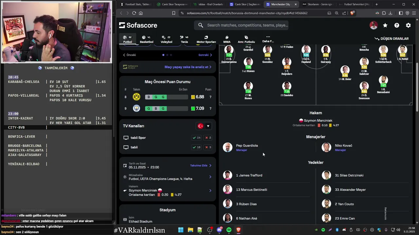Select the Basketbol sport tab

tap(147, 39)
